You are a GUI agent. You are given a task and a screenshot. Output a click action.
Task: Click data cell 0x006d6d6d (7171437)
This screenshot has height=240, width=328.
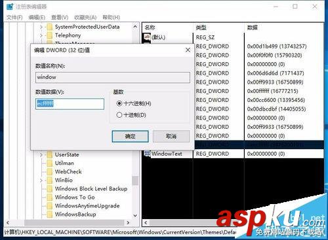point(276,73)
